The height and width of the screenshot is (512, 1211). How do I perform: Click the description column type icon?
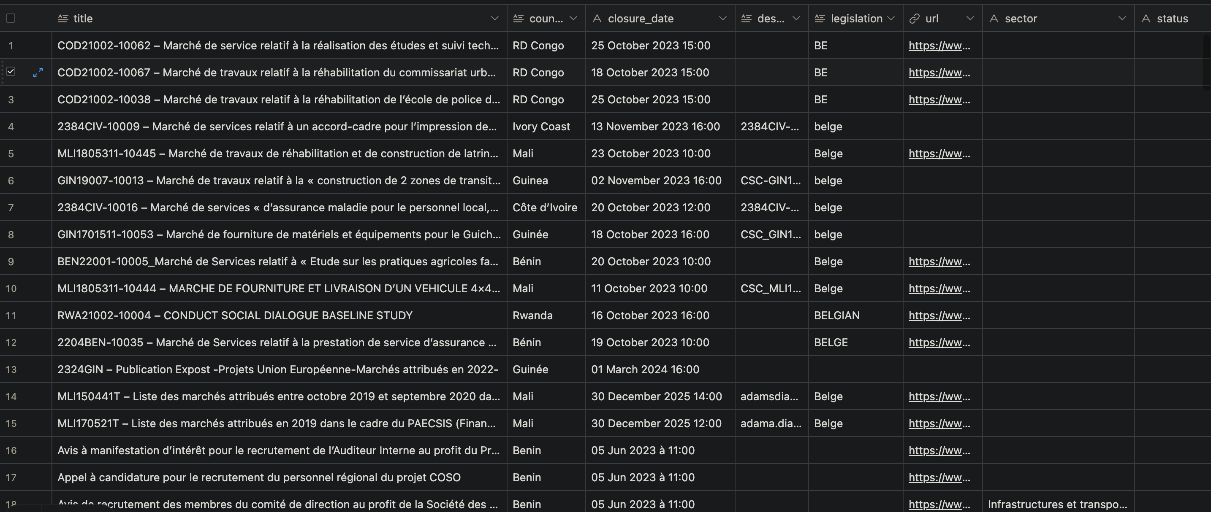747,18
